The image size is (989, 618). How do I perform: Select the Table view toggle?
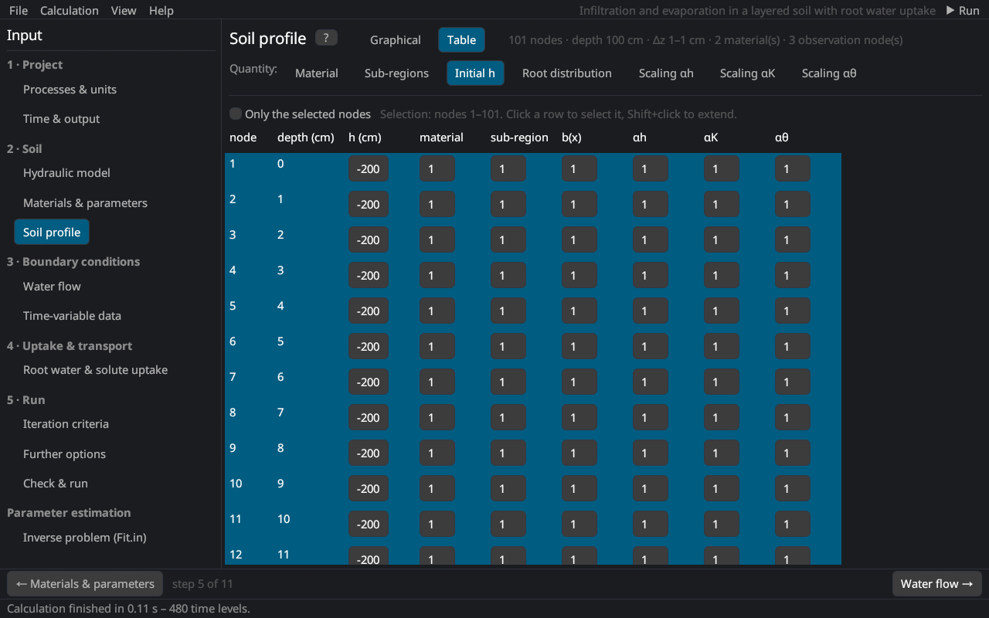pos(461,40)
